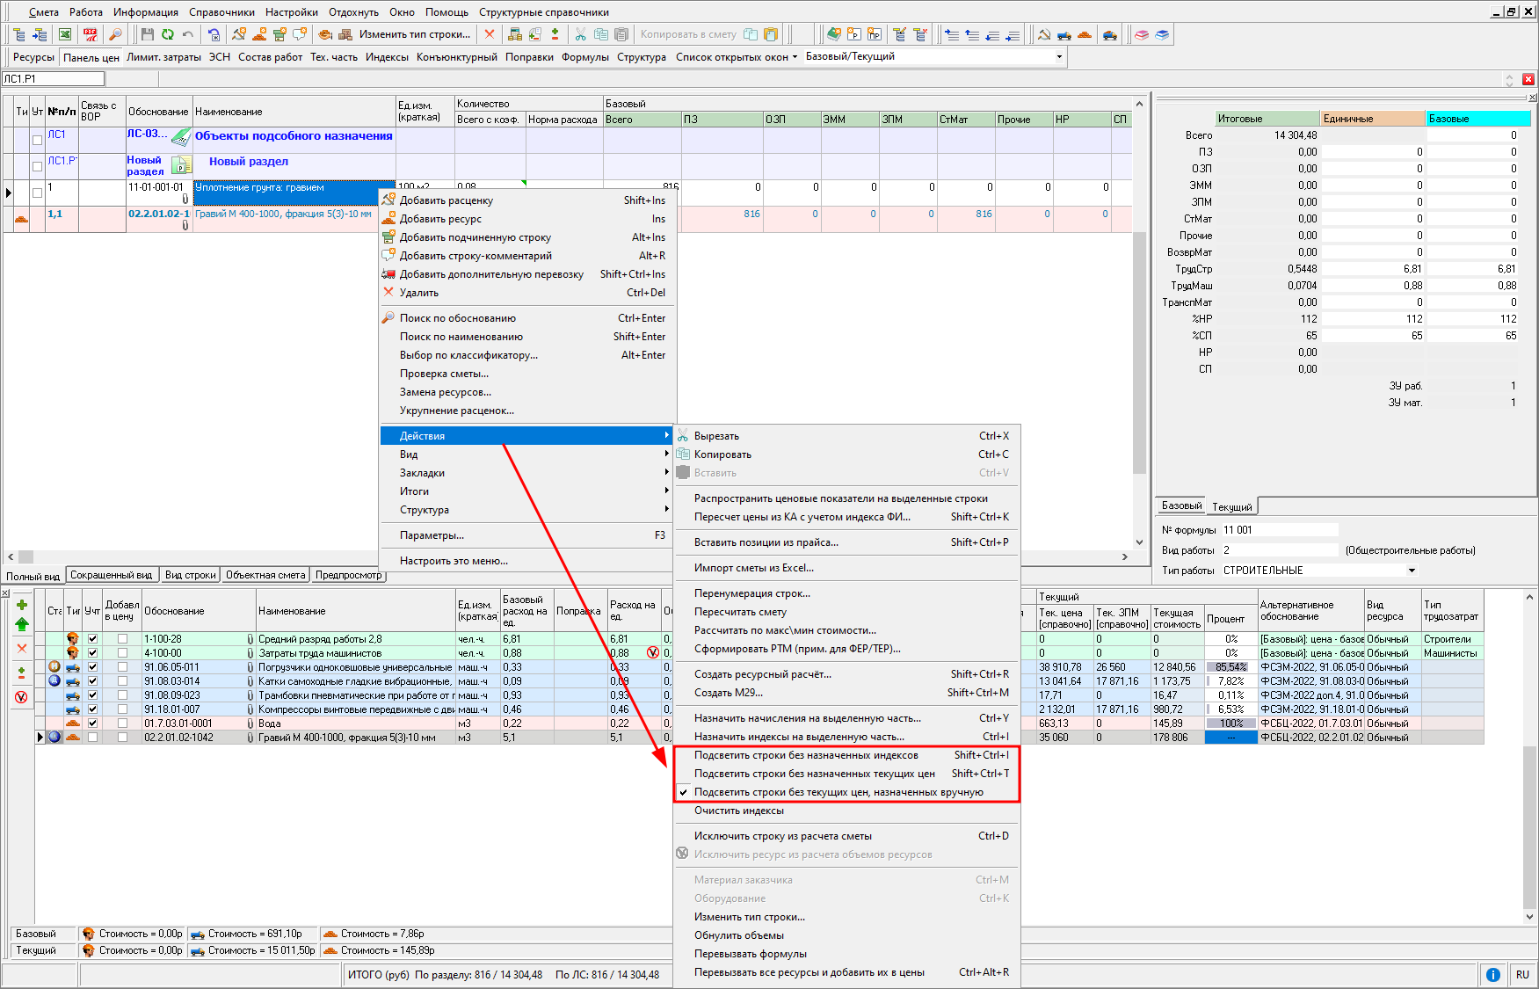Toggle Учт checkbox for resource 1-100-28
Screen dimensions: 1539x989
click(x=92, y=639)
